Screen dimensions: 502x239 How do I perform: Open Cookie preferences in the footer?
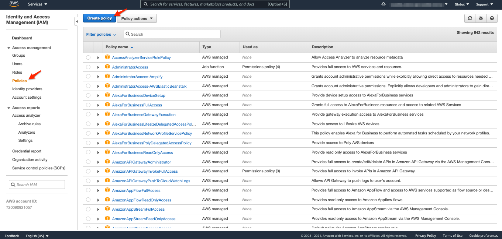click(484, 236)
